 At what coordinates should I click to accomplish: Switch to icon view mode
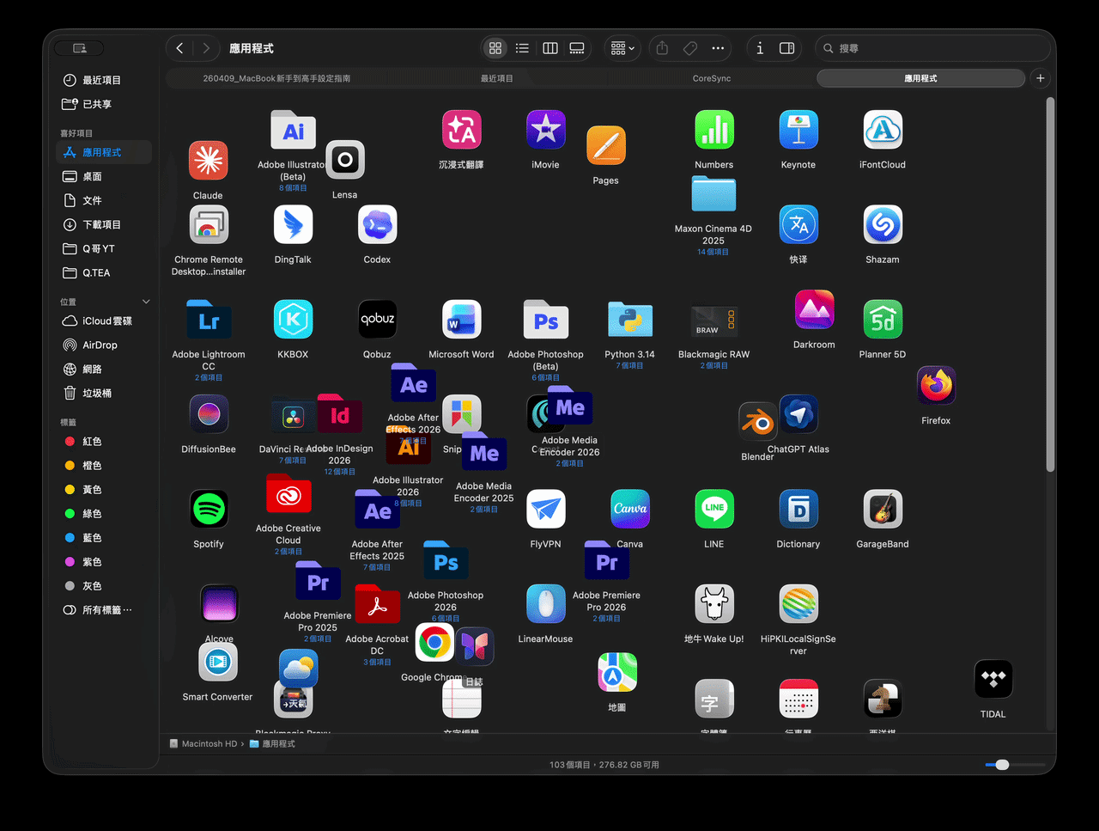pyautogui.click(x=495, y=48)
